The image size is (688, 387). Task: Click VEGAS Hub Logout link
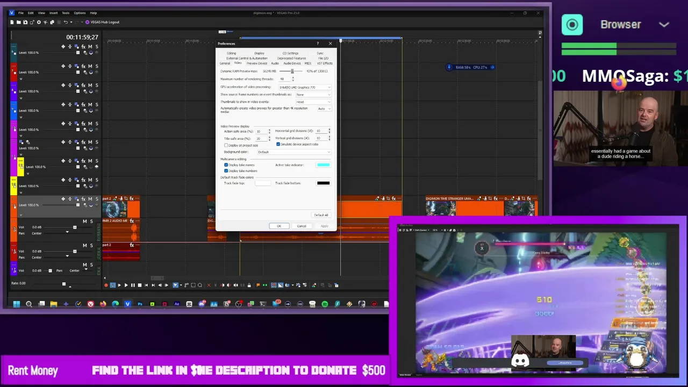click(x=105, y=22)
